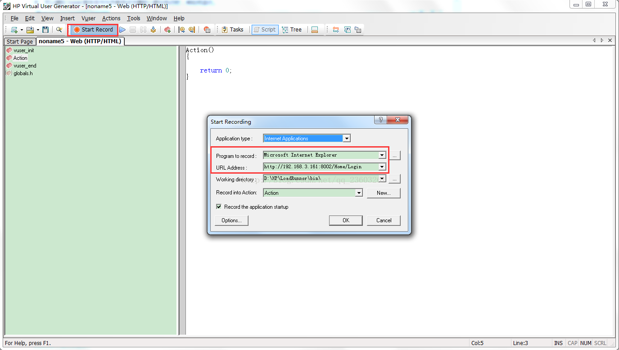The width and height of the screenshot is (619, 350).
Task: Open the Tools menu
Action: tap(134, 18)
